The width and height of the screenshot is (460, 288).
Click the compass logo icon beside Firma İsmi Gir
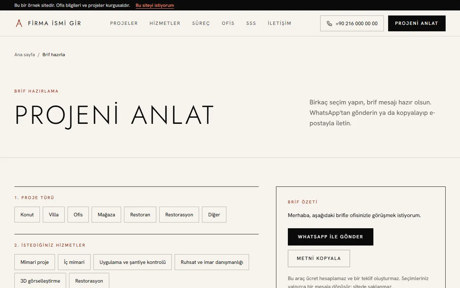[x=19, y=23]
